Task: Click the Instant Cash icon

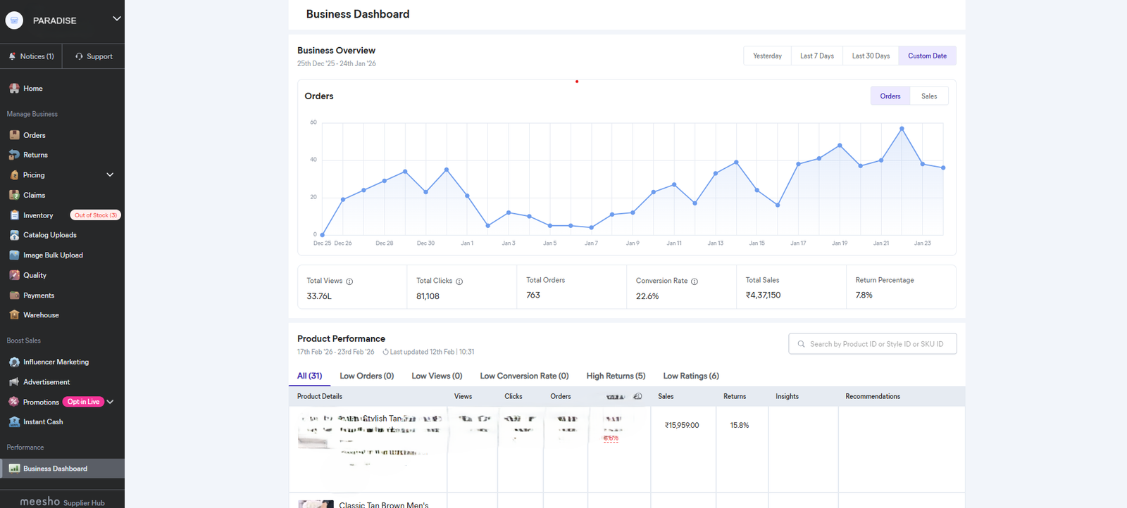Action: (14, 422)
